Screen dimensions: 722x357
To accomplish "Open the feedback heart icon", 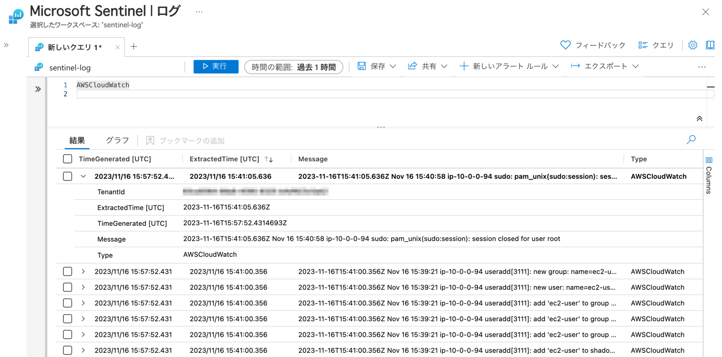I will click(x=565, y=45).
